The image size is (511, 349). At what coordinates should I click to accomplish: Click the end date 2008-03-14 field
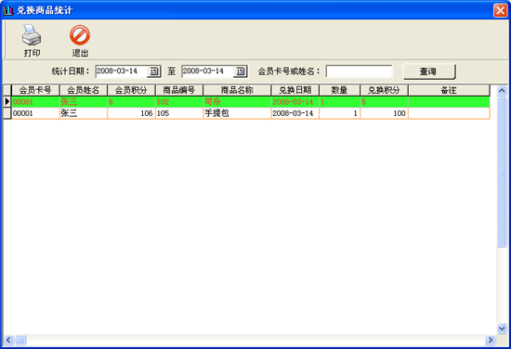click(207, 71)
